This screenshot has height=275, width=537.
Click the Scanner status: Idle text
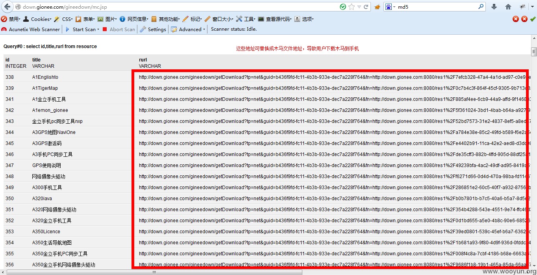234,29
